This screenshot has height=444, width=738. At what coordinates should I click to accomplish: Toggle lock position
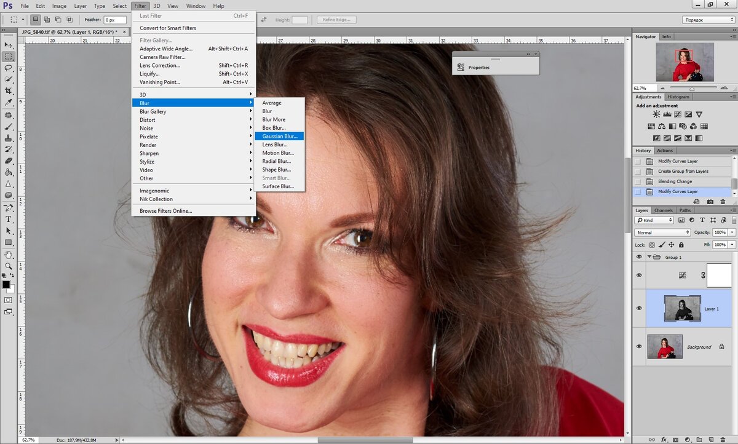(x=672, y=245)
